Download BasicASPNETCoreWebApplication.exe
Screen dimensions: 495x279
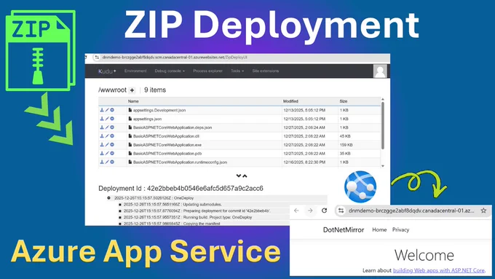coord(102,145)
